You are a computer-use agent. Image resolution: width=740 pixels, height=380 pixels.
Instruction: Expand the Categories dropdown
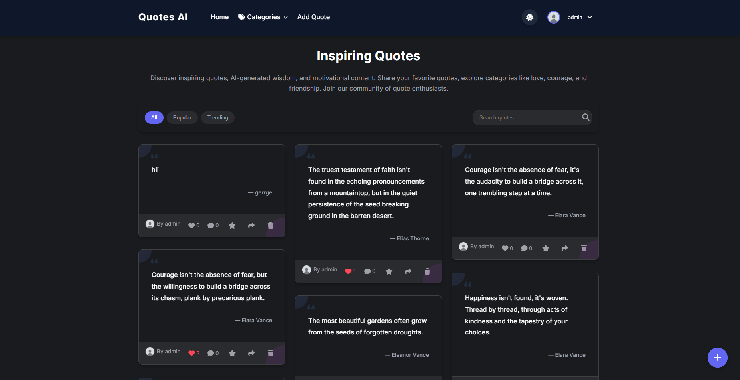coord(263,17)
